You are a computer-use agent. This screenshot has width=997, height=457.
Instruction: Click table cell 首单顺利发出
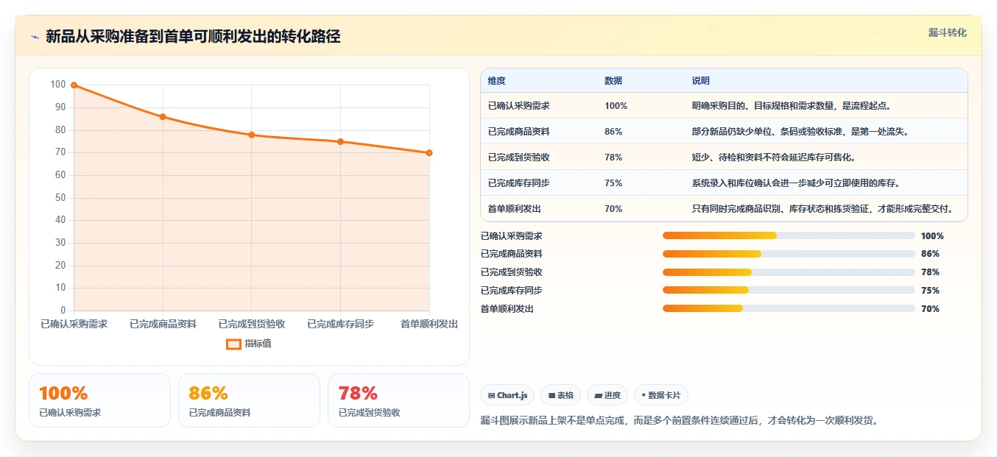pos(515,209)
